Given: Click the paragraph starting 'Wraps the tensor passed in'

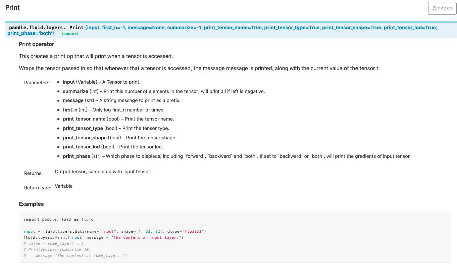Looking at the screenshot, I should pos(199,68).
